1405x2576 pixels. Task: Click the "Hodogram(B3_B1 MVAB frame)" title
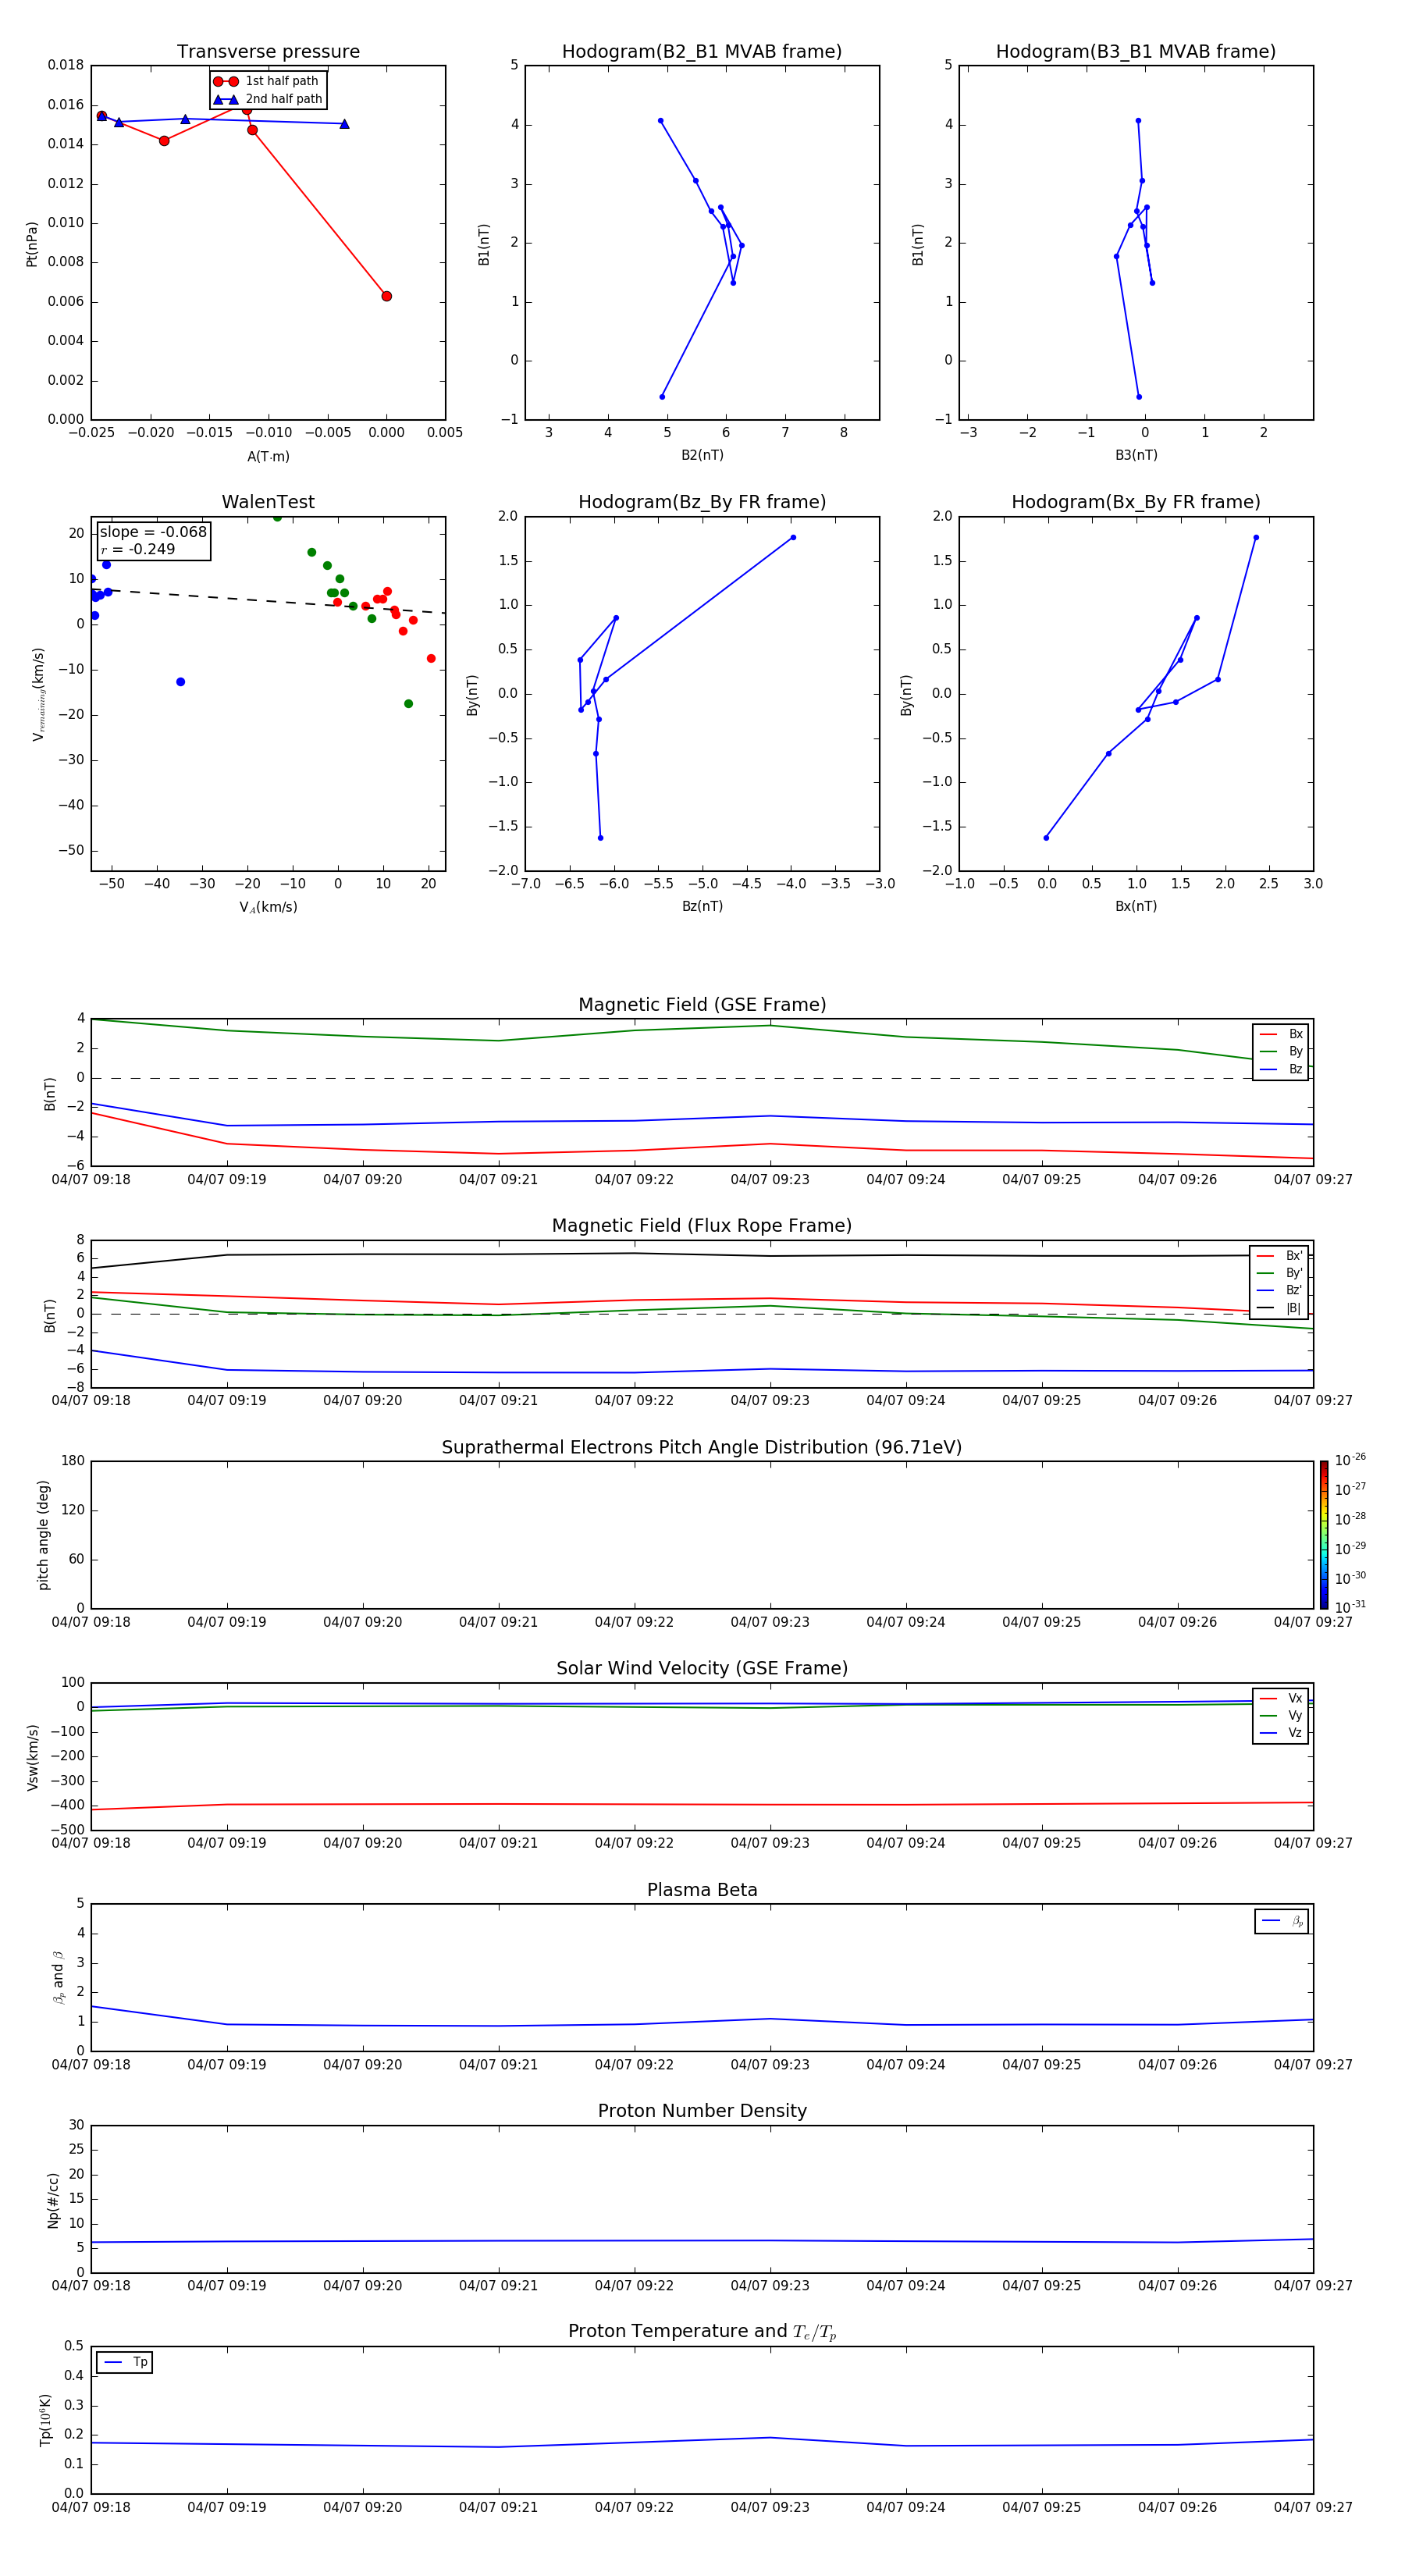click(1136, 51)
